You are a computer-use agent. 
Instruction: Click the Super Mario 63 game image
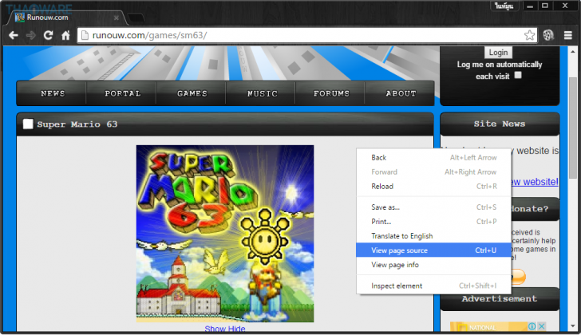coord(225,234)
